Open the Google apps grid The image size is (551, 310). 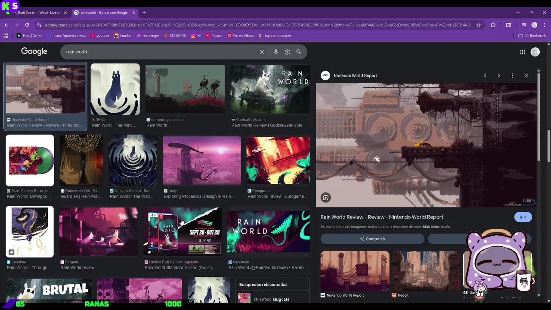click(x=522, y=52)
